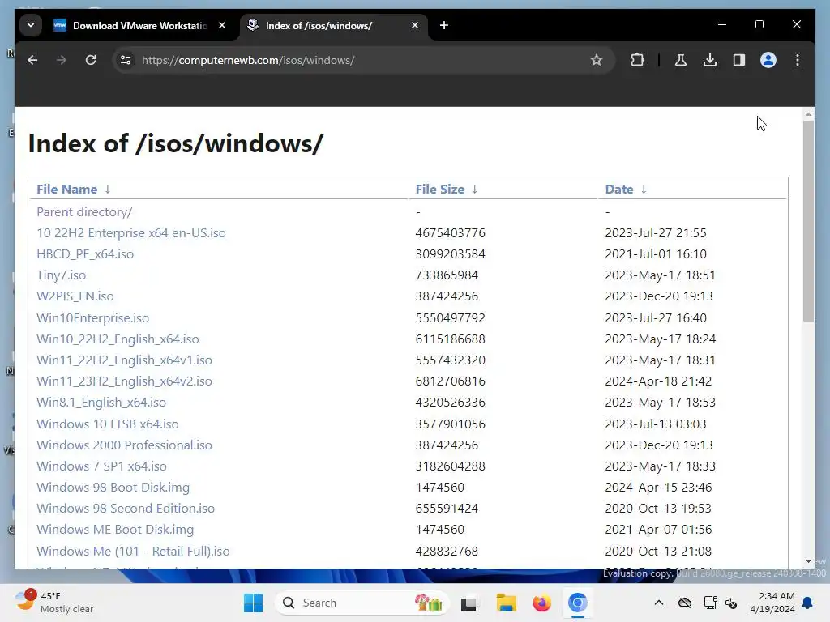Show the Downloads tray icon
The height and width of the screenshot is (622, 830).
point(710,60)
